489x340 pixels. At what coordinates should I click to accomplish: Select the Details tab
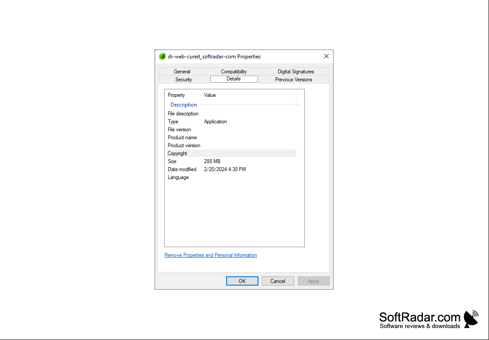coord(234,79)
